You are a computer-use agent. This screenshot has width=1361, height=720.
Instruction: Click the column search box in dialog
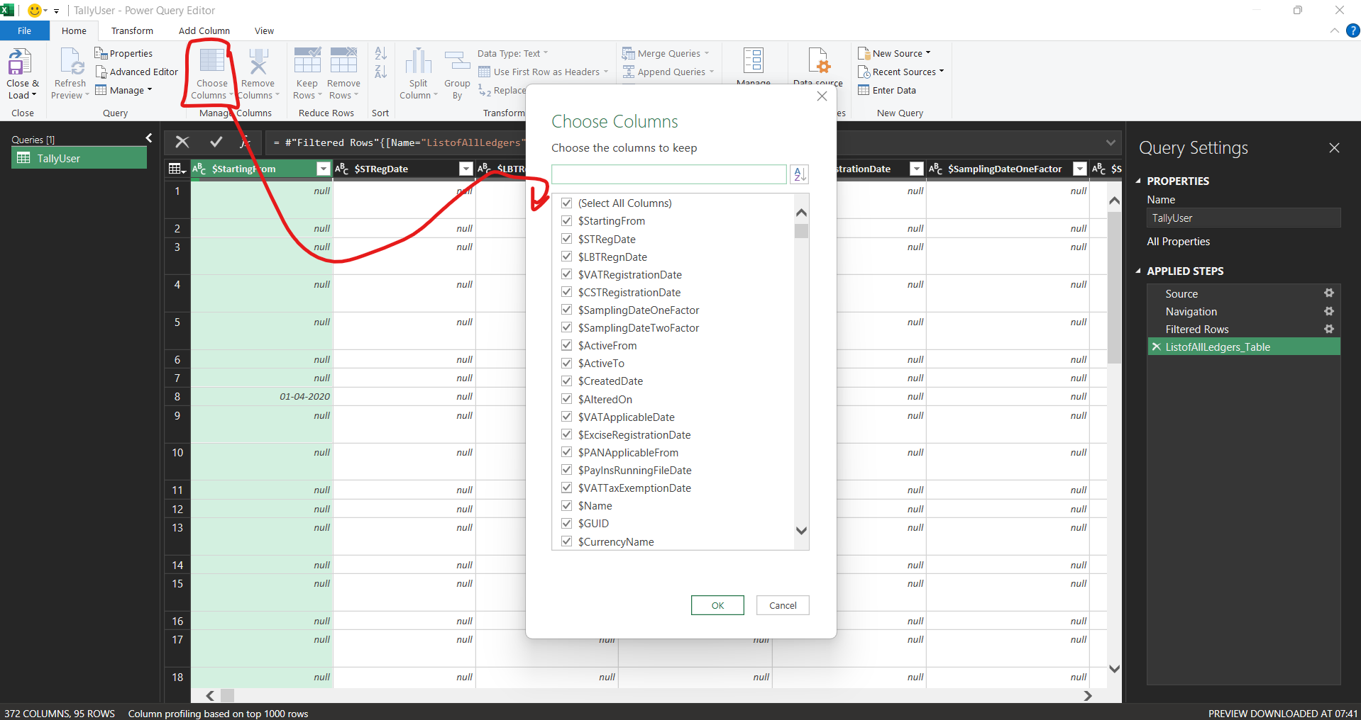(x=668, y=174)
